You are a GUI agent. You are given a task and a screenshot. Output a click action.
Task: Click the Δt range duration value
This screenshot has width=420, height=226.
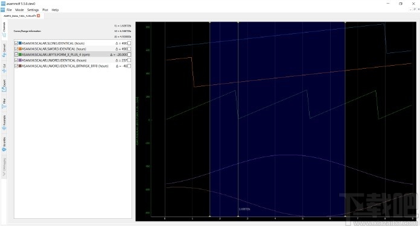(x=122, y=37)
